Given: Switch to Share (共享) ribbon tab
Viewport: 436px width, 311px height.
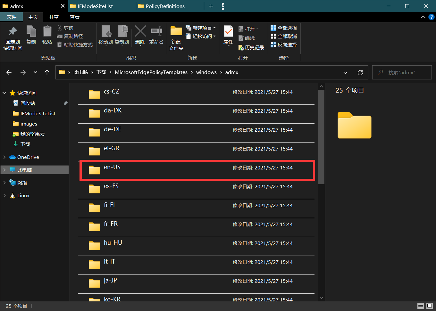Looking at the screenshot, I should tap(54, 17).
